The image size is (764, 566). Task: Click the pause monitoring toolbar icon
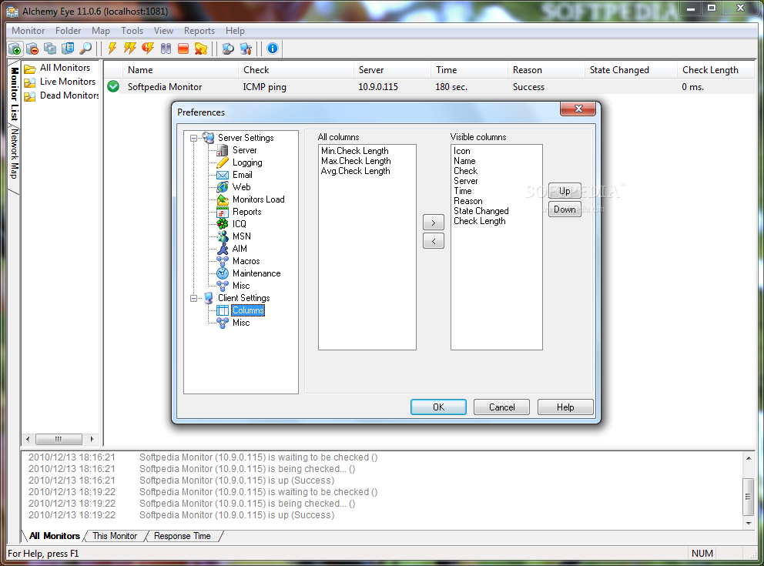pyautogui.click(x=166, y=49)
